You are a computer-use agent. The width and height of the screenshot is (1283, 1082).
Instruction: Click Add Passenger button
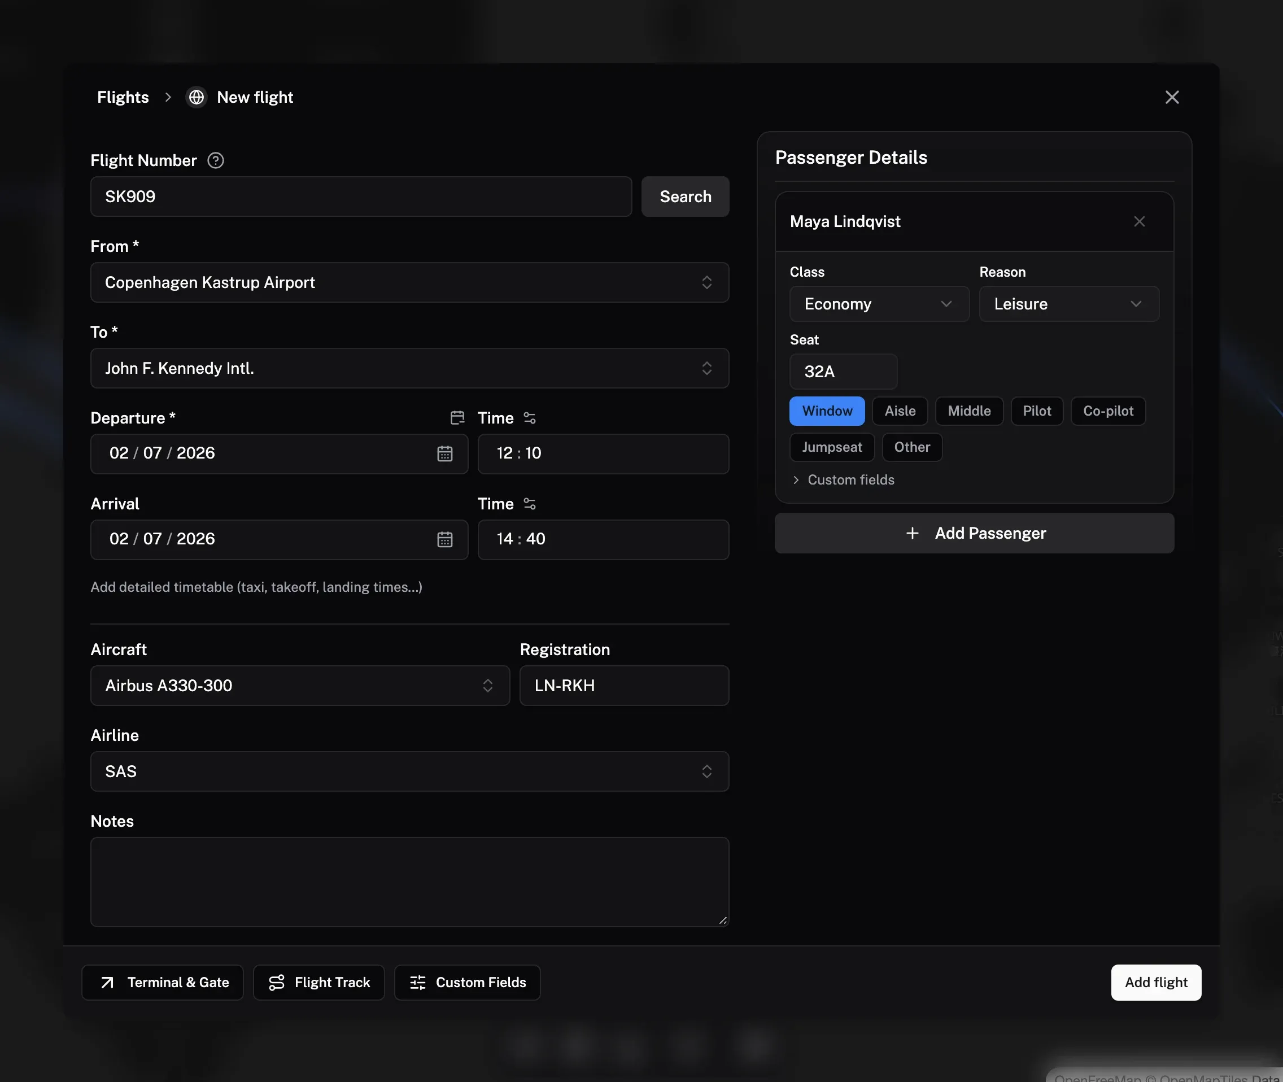pyautogui.click(x=974, y=533)
